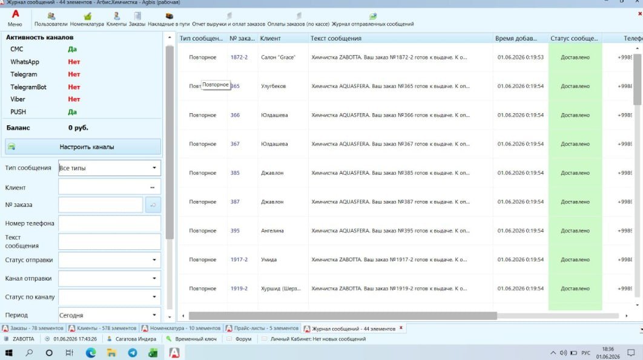The image size is (643, 360).
Task: Click the Номер телефона input field
Action: (x=110, y=223)
